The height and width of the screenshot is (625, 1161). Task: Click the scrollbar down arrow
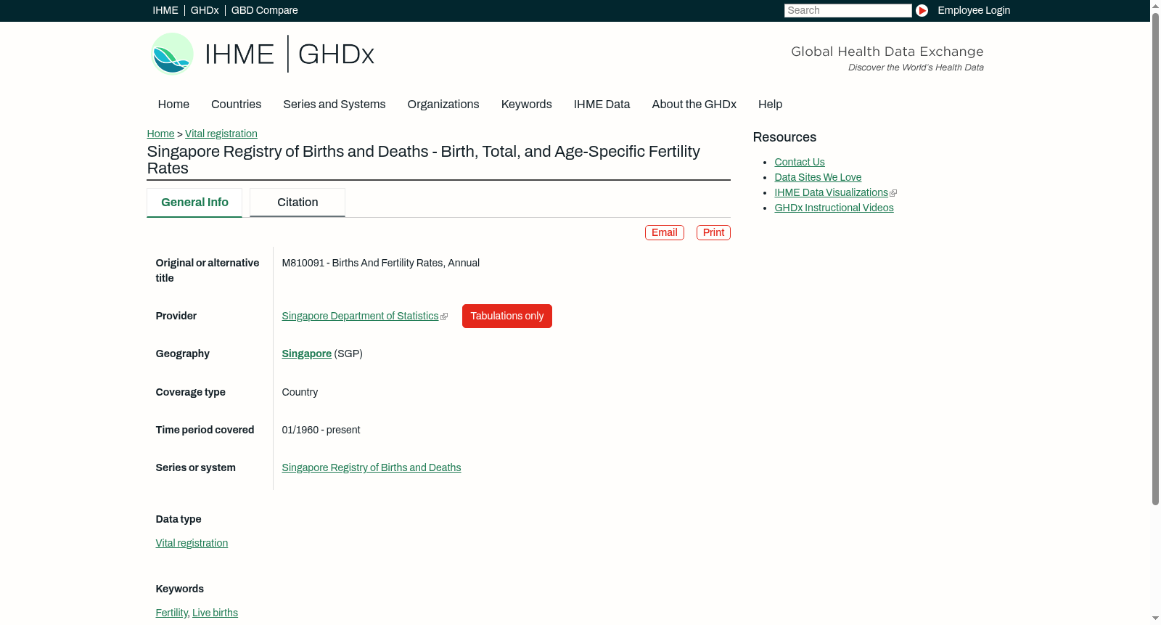[x=1155, y=618]
